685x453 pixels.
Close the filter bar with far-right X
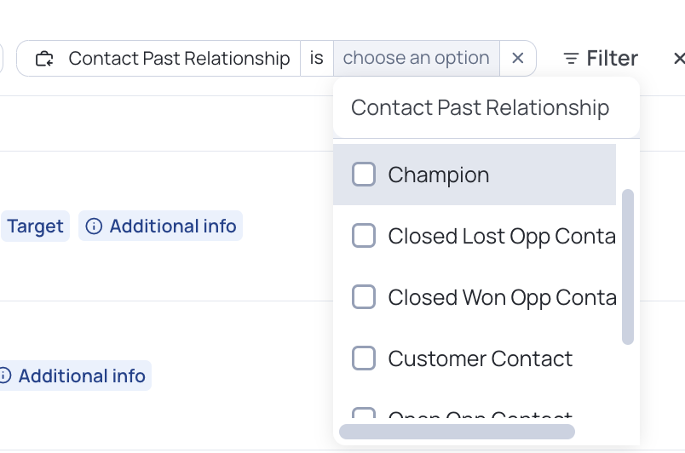click(679, 59)
